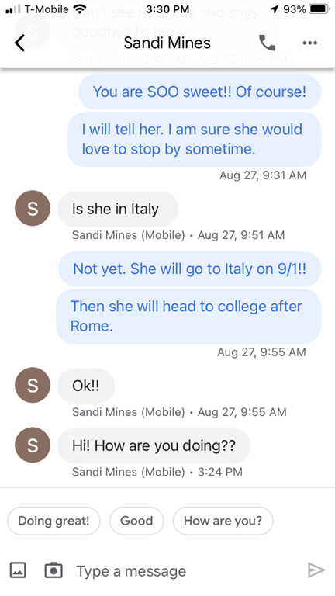Choose the "How are you?" suggested reply
Viewport: 335px width, 596px height.
click(x=223, y=521)
